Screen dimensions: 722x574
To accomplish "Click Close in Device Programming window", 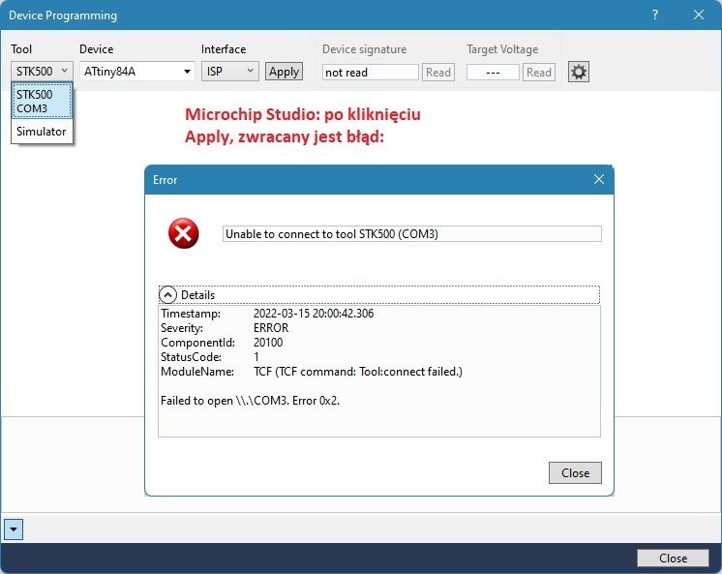I will coord(673,558).
